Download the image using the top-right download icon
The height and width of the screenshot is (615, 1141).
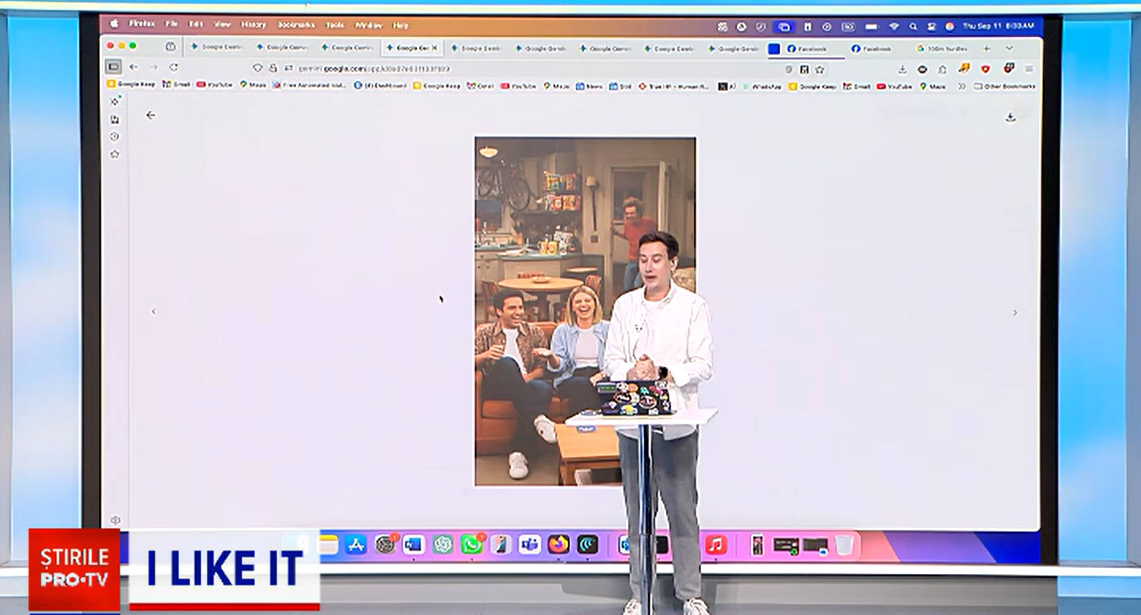tap(1010, 117)
